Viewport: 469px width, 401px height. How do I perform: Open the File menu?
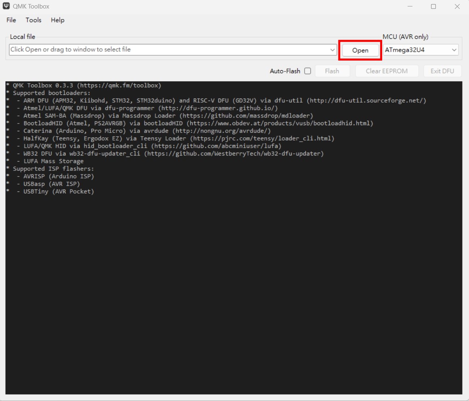[11, 20]
